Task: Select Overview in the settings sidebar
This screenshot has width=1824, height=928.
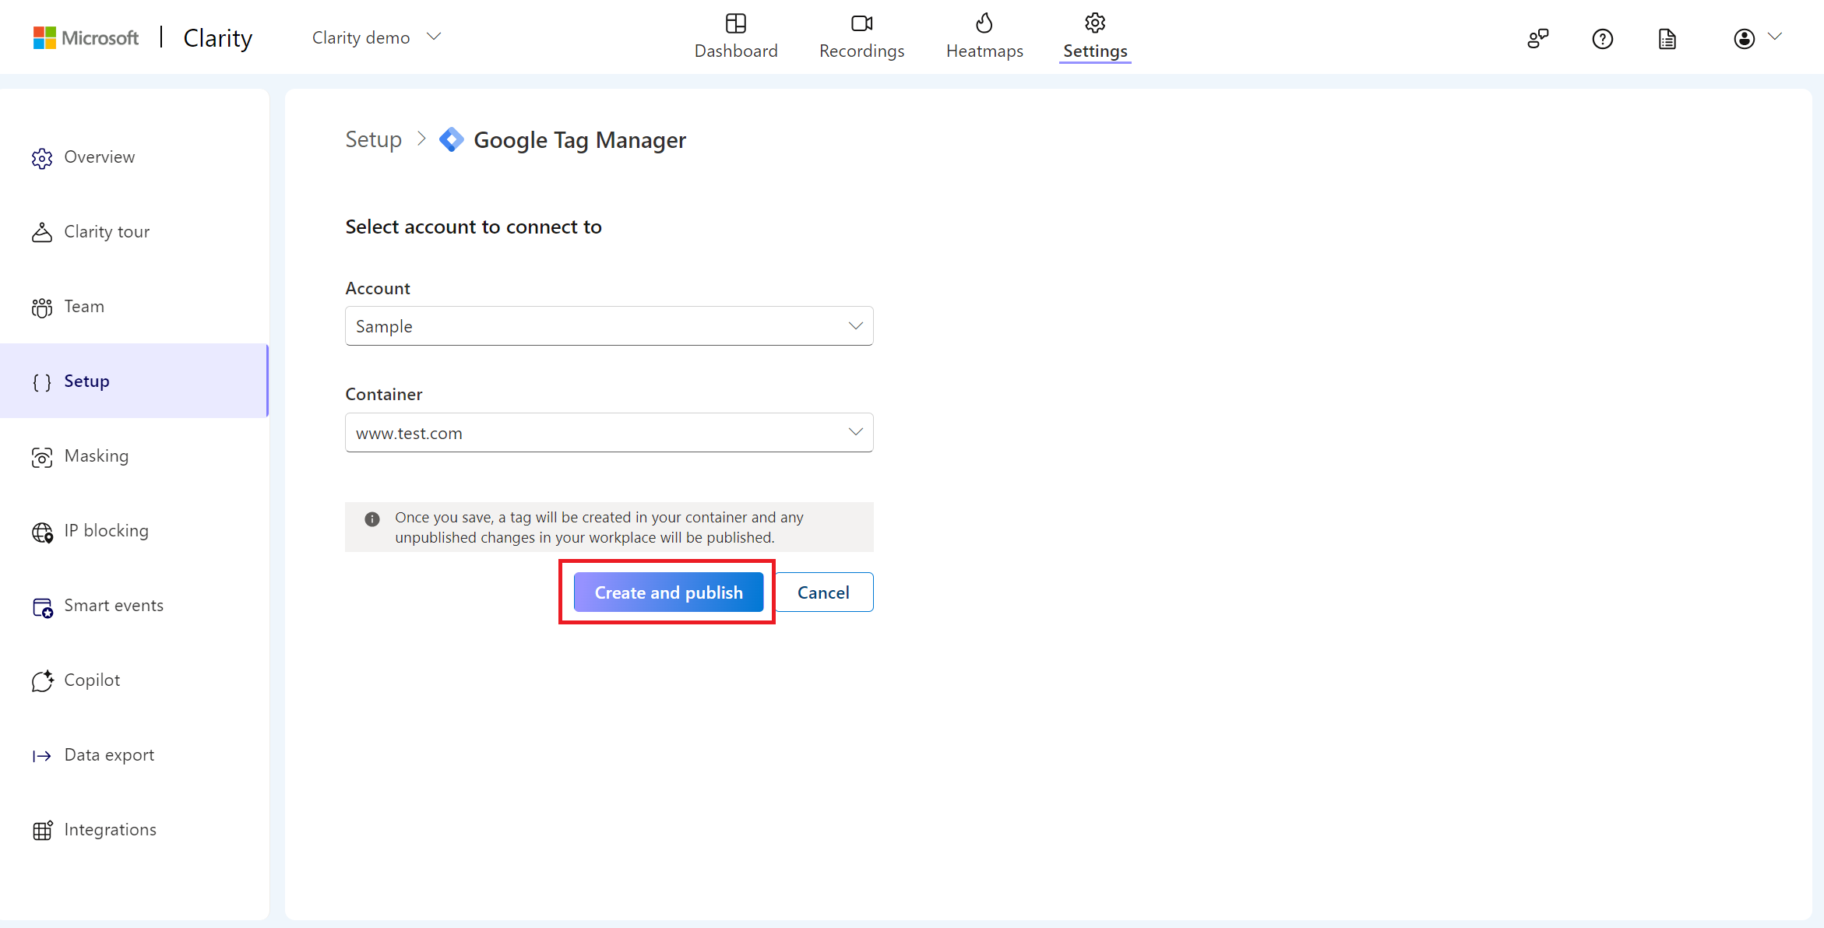Action: coord(134,157)
